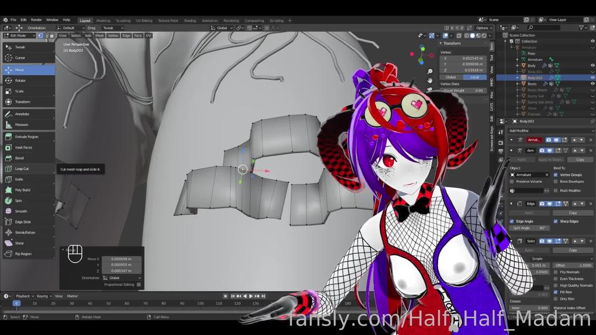
Task: Open the Default orientation dropdown
Action: tap(70, 28)
